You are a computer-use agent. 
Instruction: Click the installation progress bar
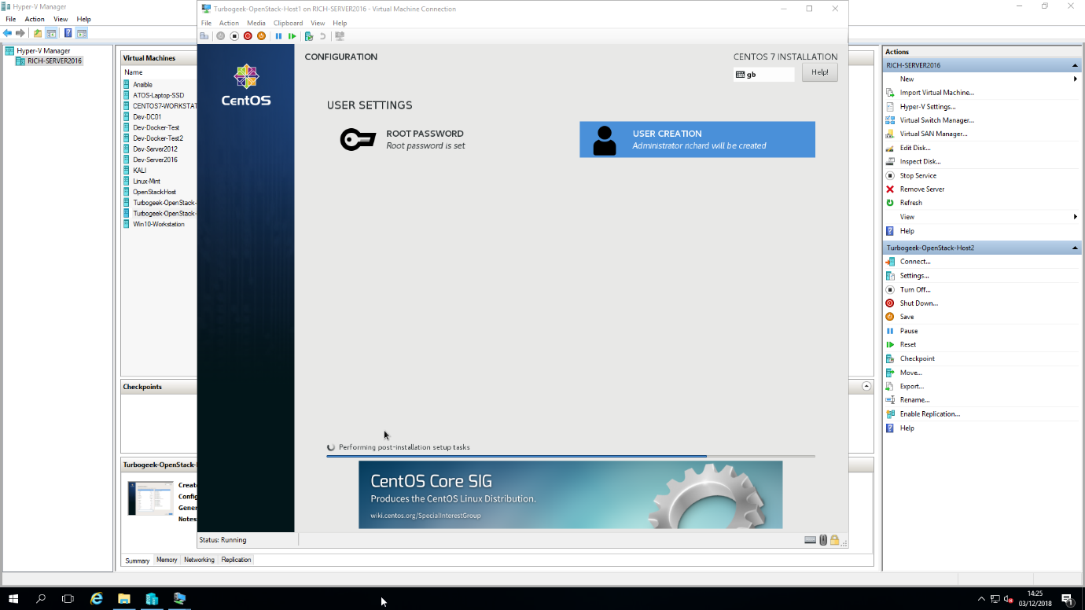(571, 456)
